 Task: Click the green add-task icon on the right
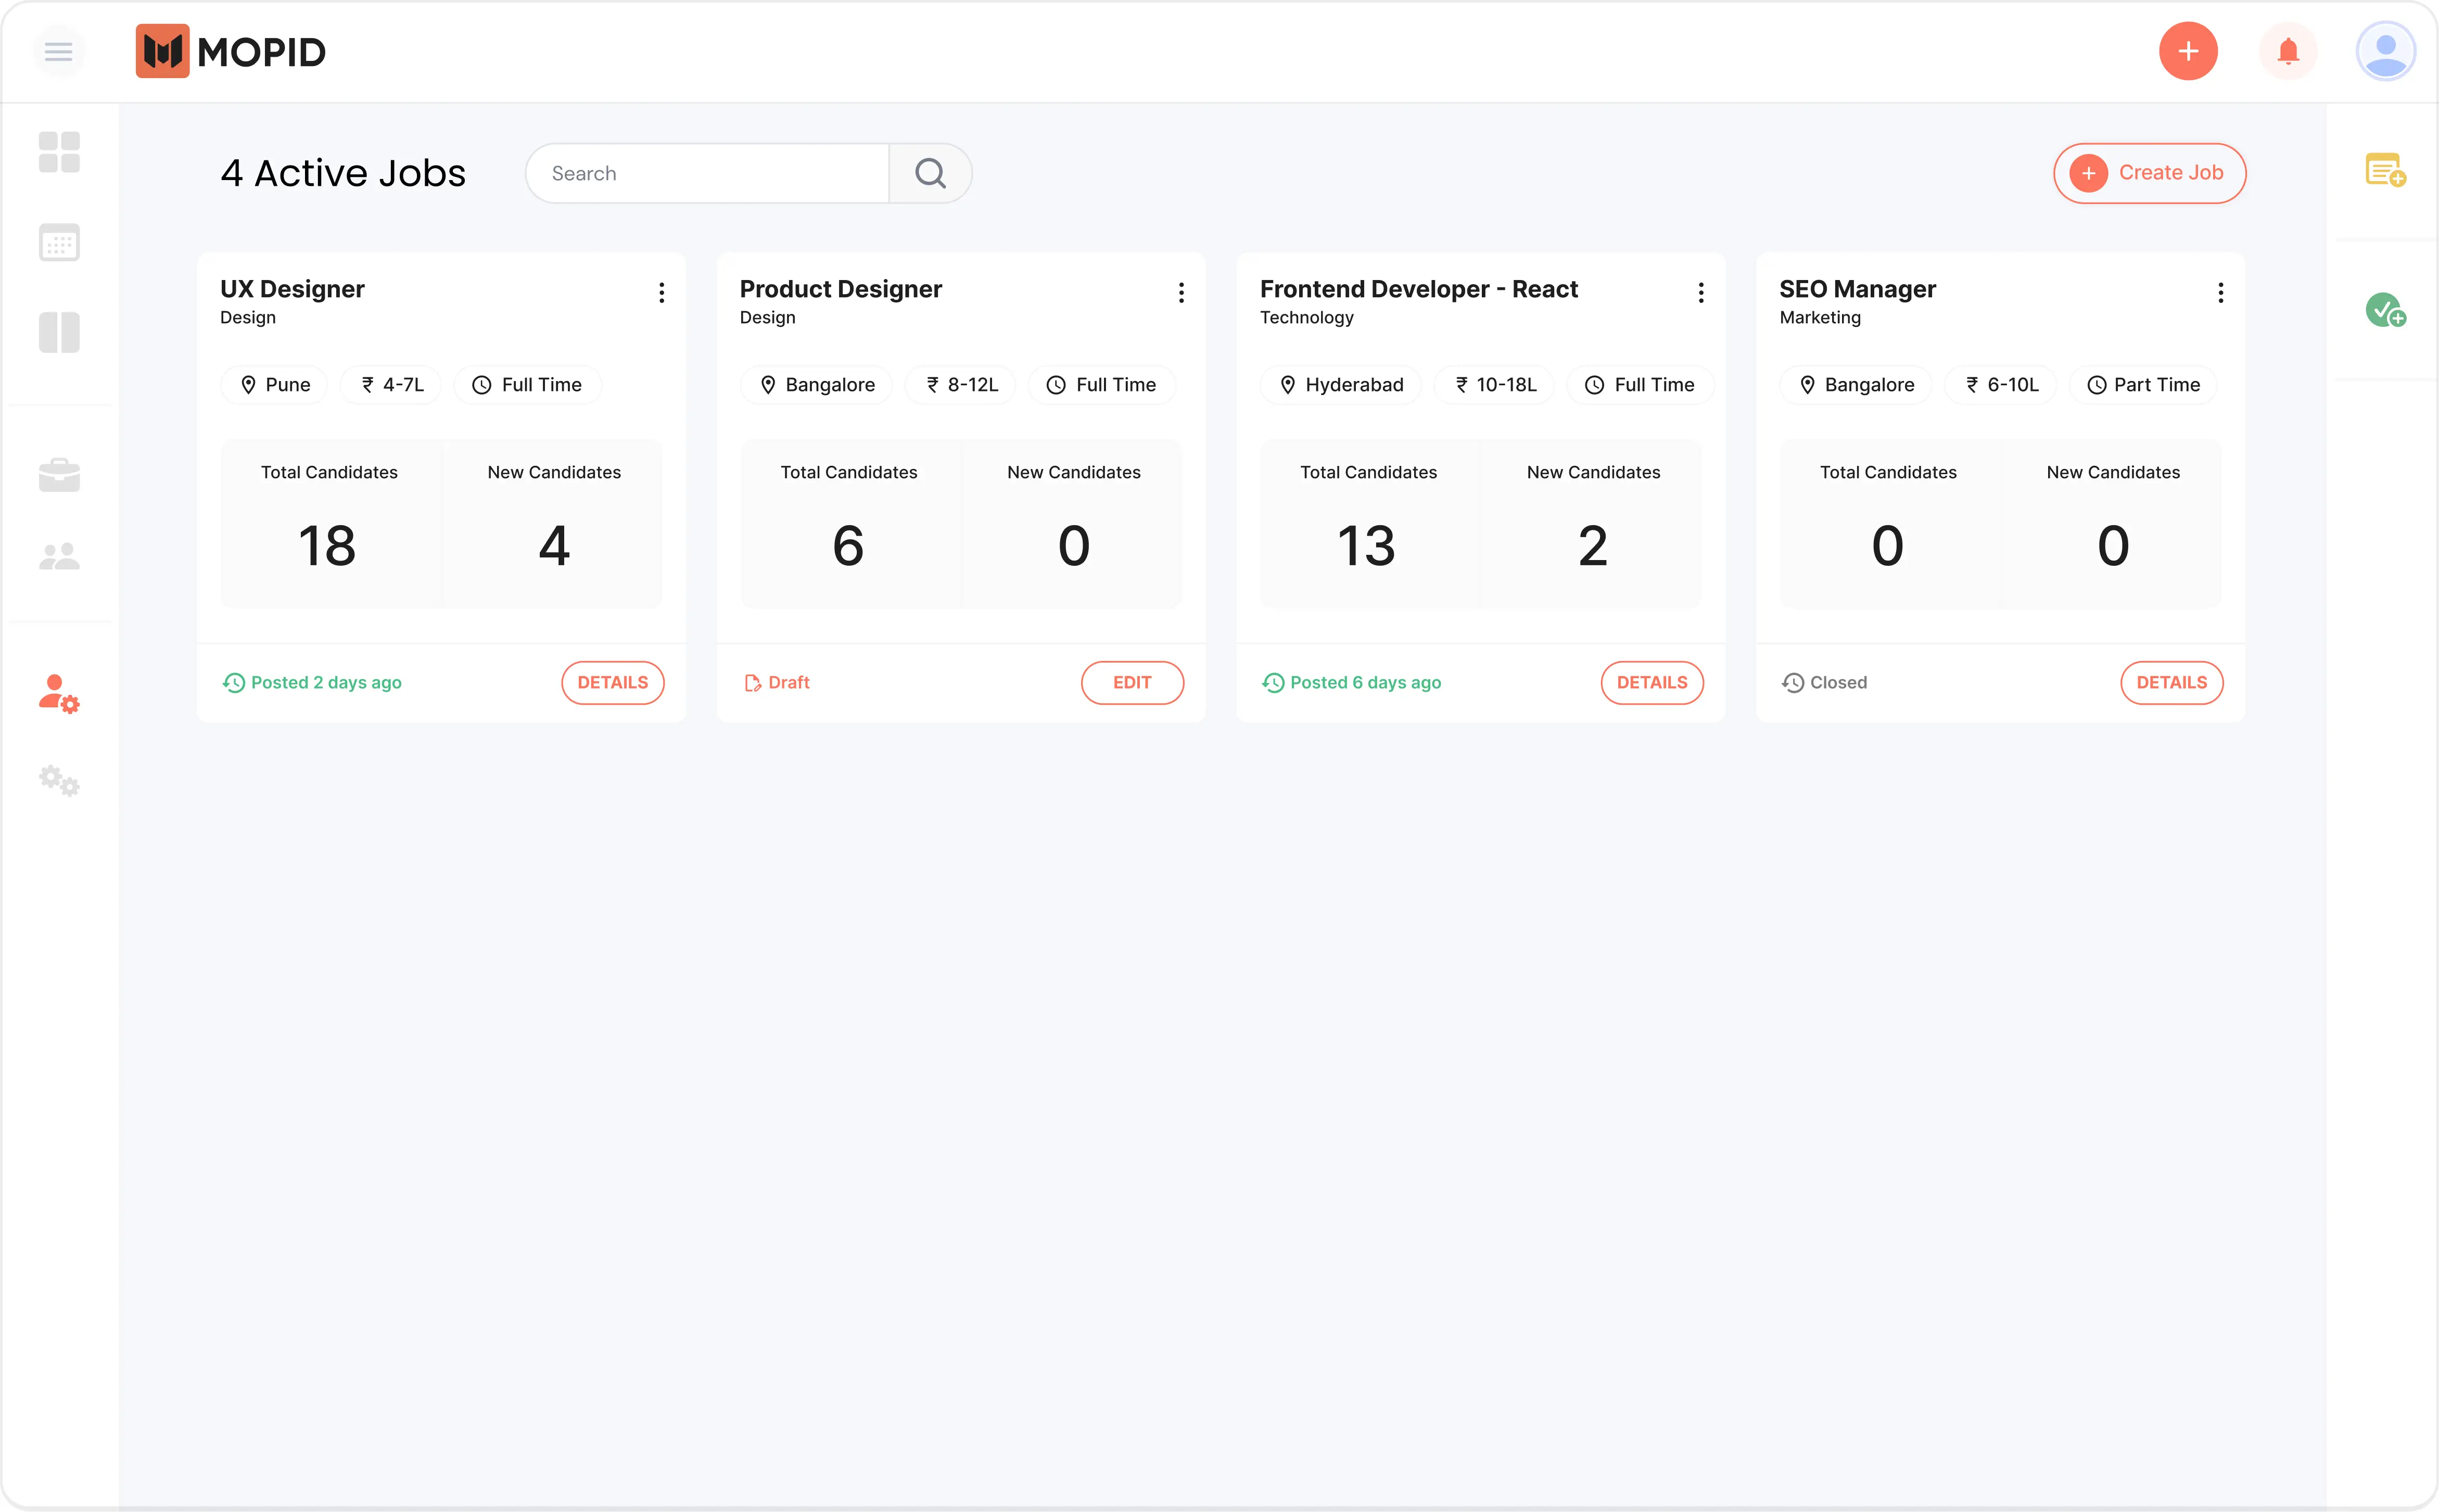2386,311
